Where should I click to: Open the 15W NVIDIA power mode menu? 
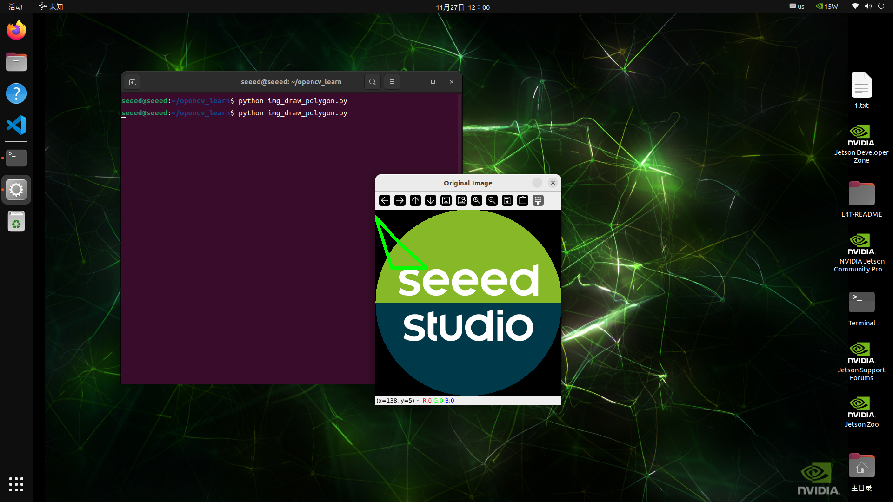[827, 7]
